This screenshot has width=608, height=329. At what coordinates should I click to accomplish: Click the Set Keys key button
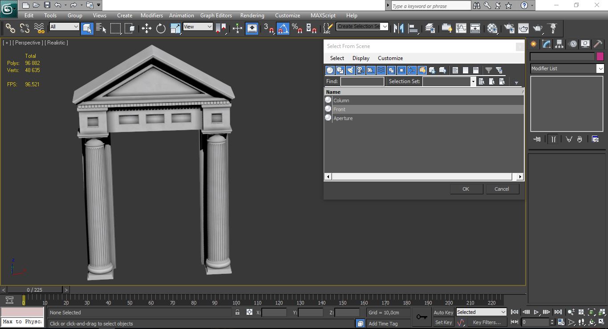[x=422, y=317]
